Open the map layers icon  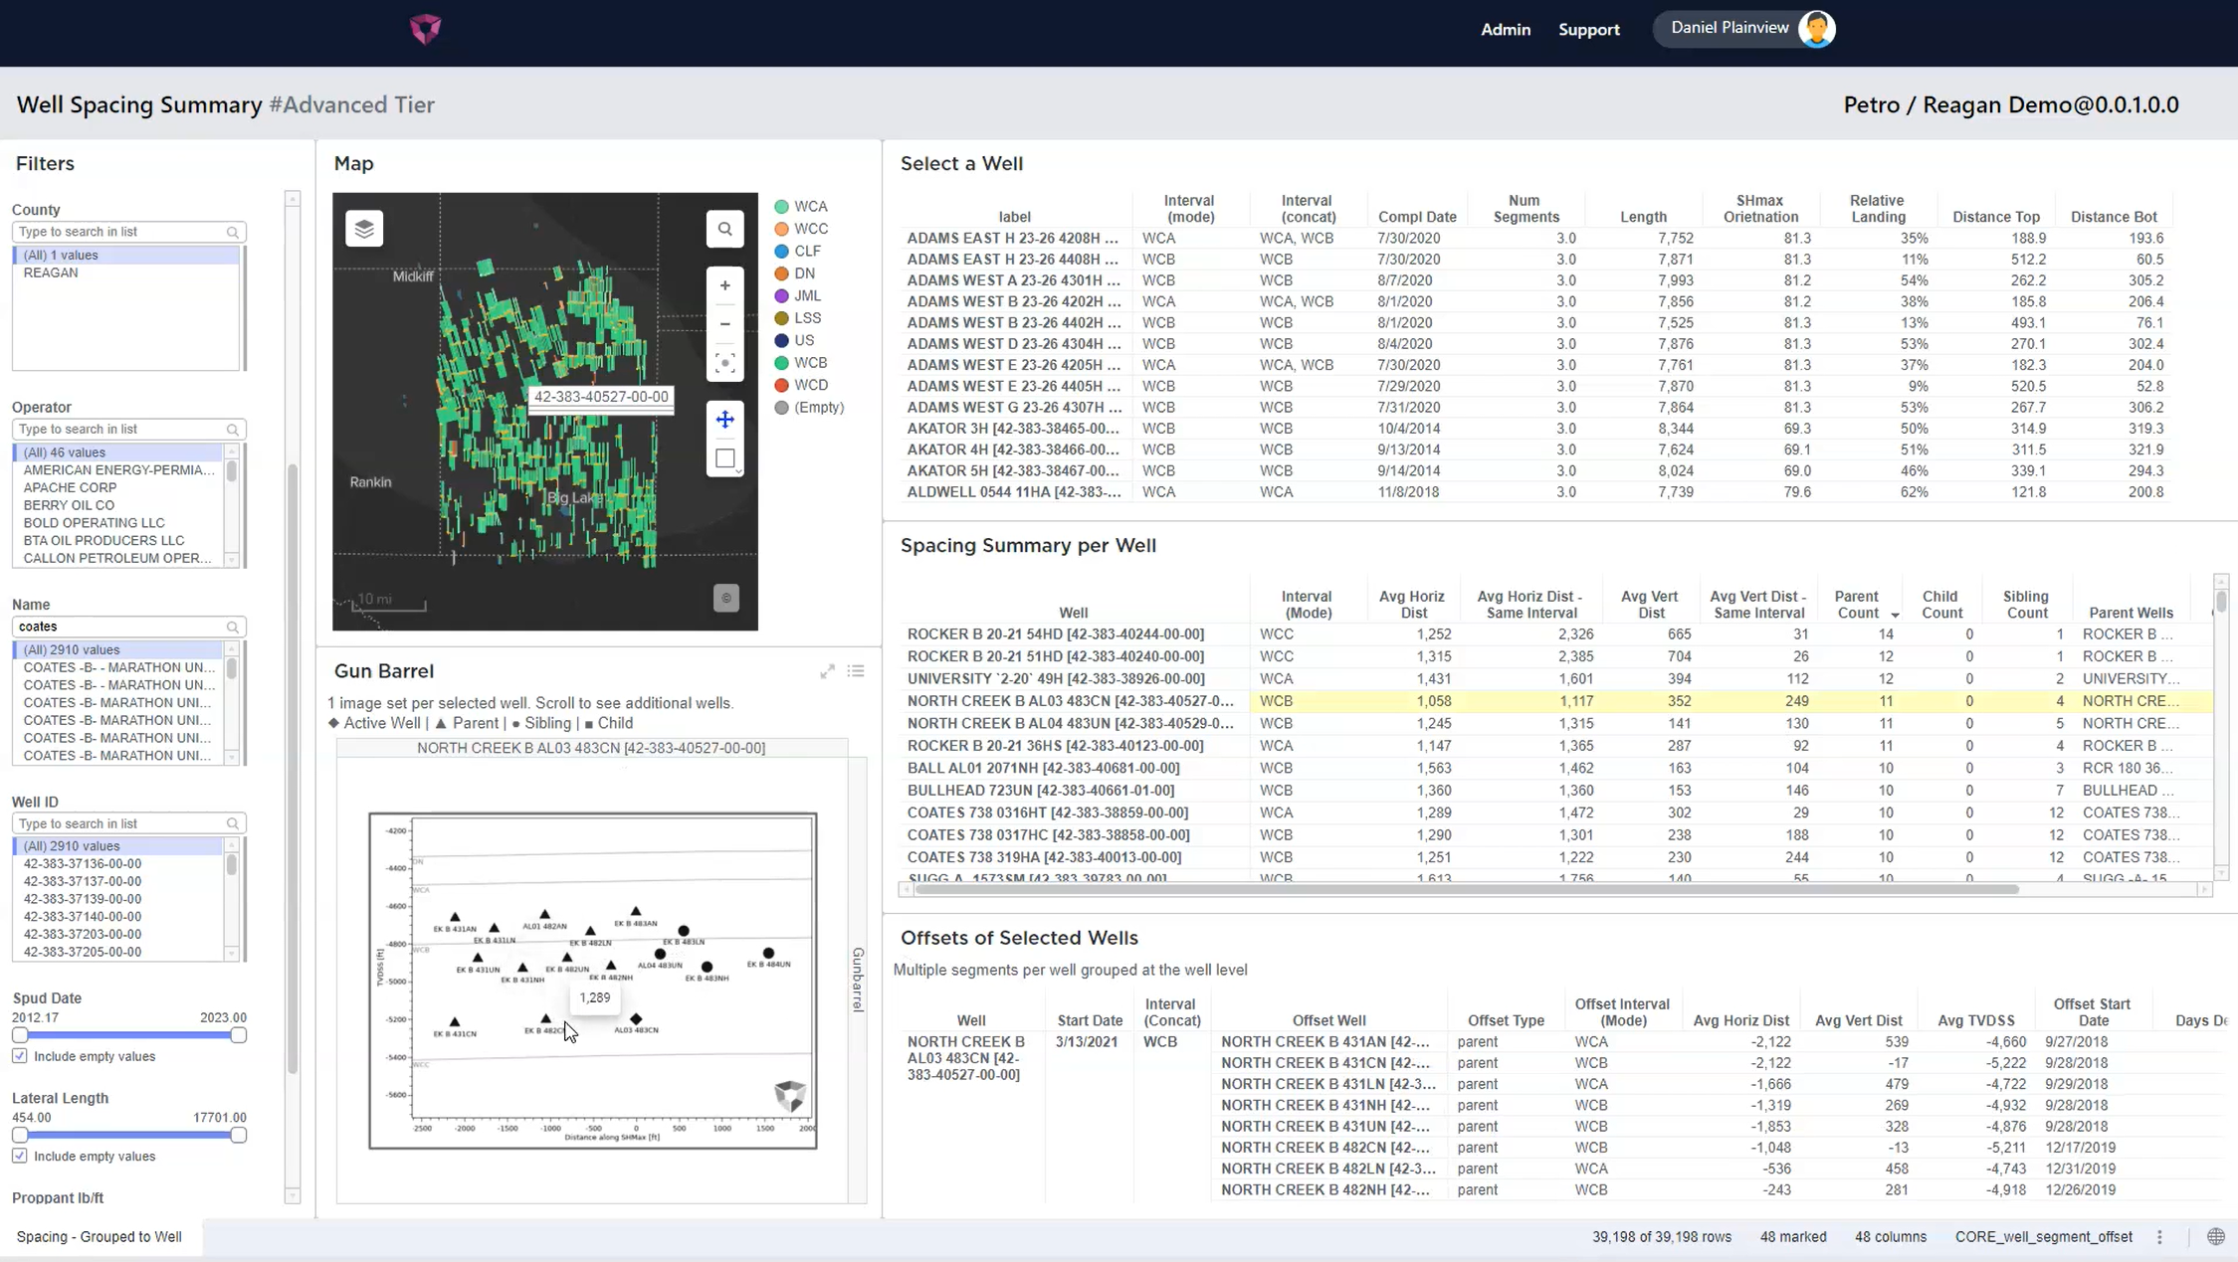[x=364, y=229]
